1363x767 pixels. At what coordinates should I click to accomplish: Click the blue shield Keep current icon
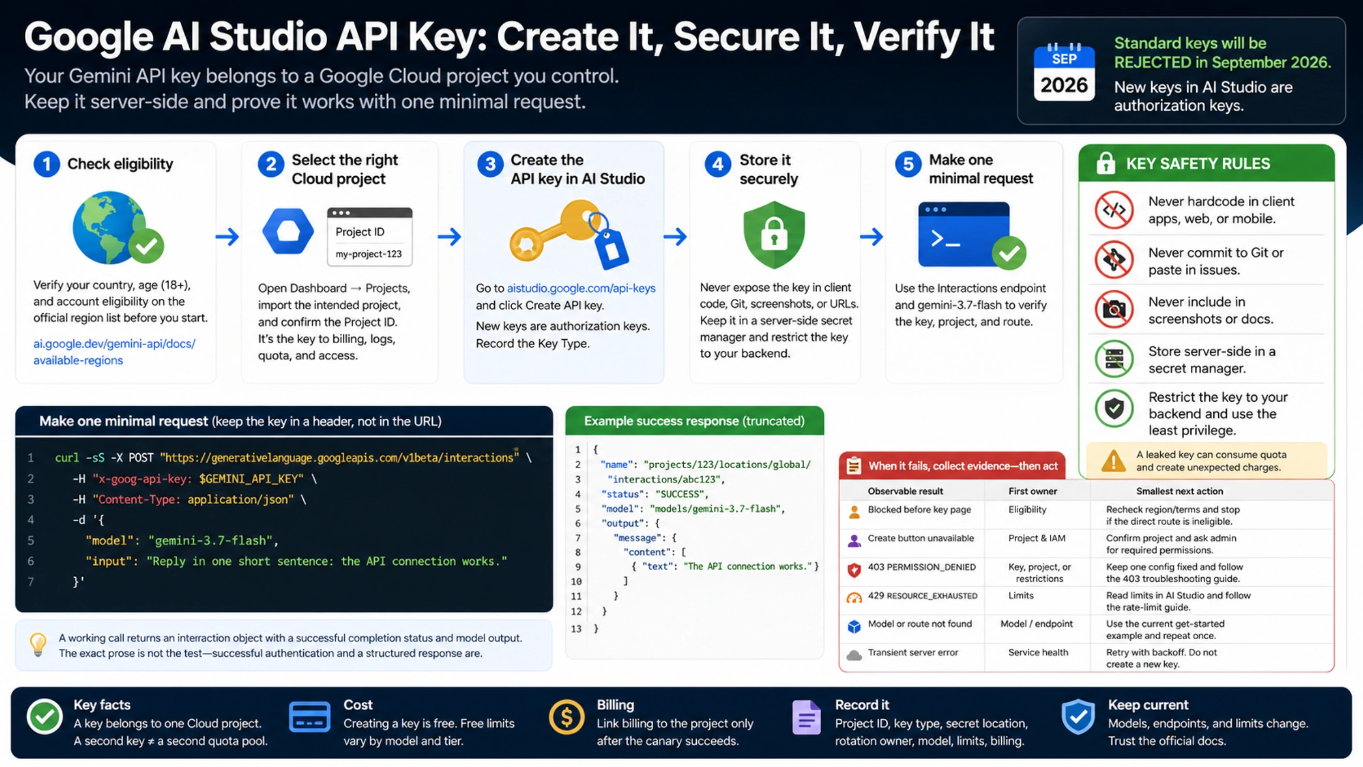(1078, 716)
